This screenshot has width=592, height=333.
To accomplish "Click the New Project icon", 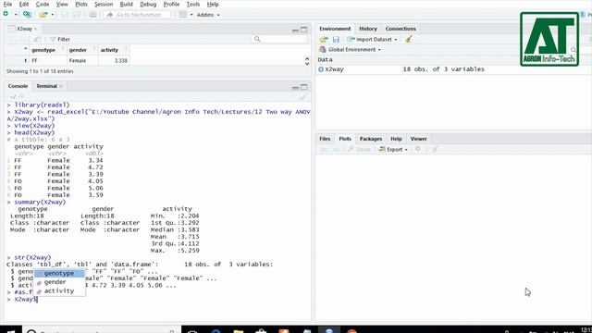I will coord(27,15).
